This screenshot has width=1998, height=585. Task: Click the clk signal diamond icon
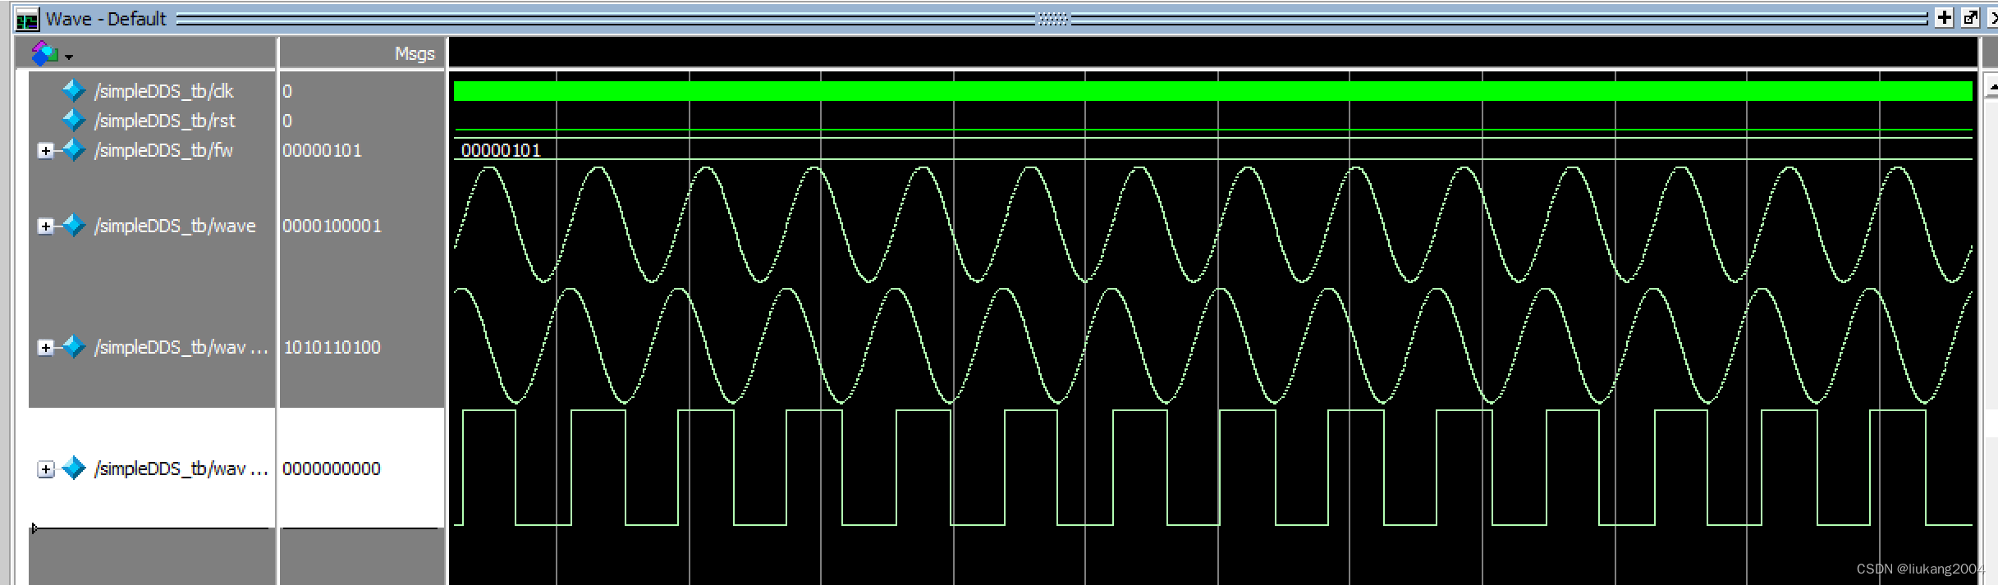(74, 90)
